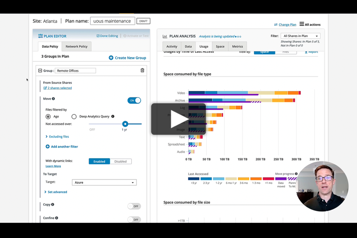
Task: Click the Done Editing button
Action: (108, 36)
